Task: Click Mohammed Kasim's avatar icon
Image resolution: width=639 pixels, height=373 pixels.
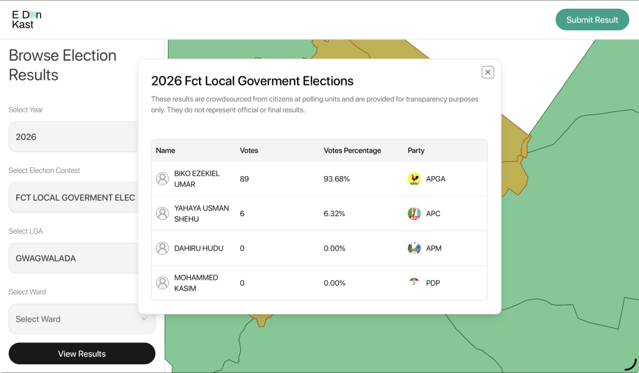Action: (162, 283)
